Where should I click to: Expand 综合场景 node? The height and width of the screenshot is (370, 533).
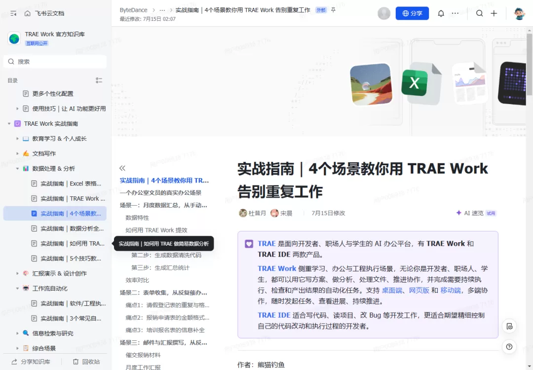17,348
